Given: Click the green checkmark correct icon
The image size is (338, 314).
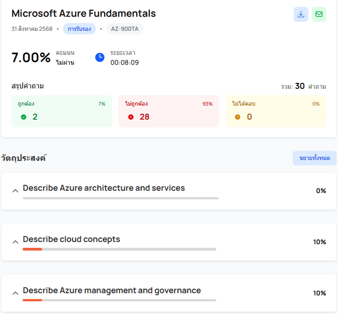Looking at the screenshot, I should tap(23, 117).
